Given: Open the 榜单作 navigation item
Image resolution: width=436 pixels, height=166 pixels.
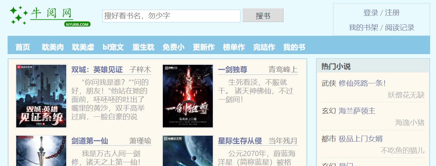Looking at the screenshot, I should 234,47.
